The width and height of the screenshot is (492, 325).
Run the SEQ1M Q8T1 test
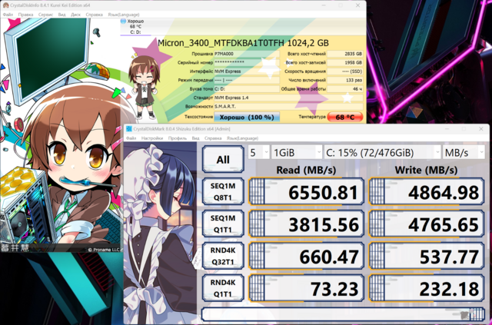tap(223, 191)
